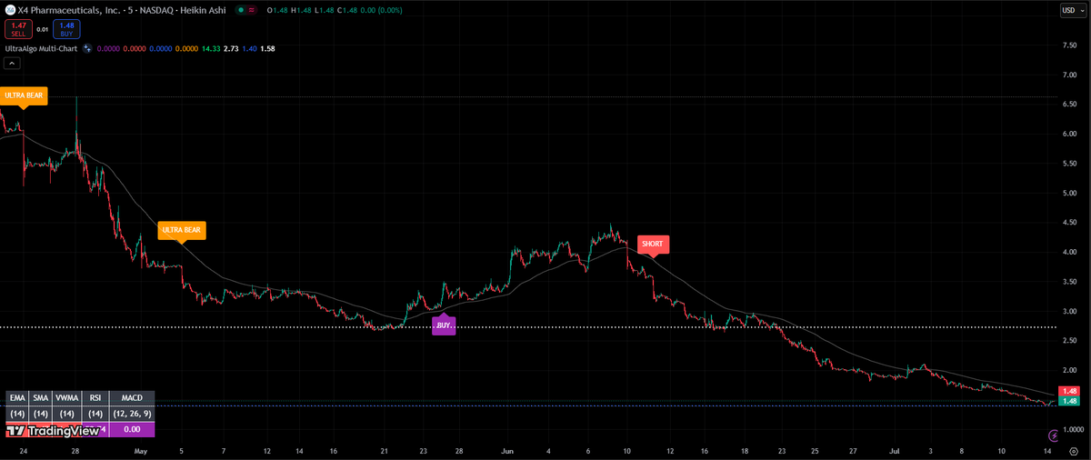Click the 0.01 spread value
This screenshot has width=1091, height=460.
click(43, 29)
